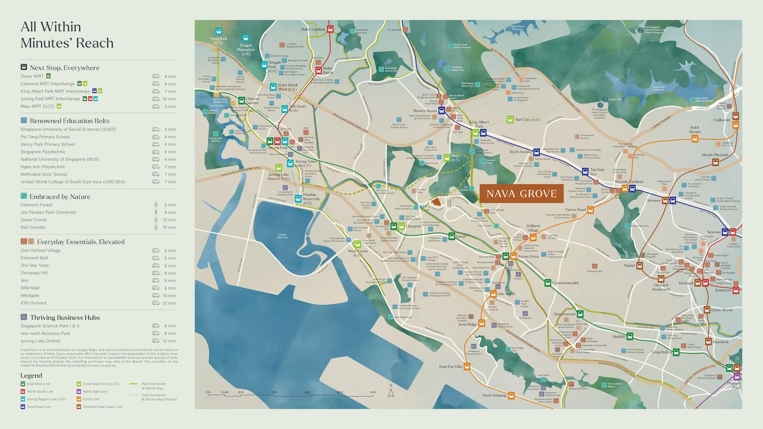Click the All Within Minutes' Reach heading
Image resolution: width=763 pixels, height=429 pixels.
coord(67,35)
